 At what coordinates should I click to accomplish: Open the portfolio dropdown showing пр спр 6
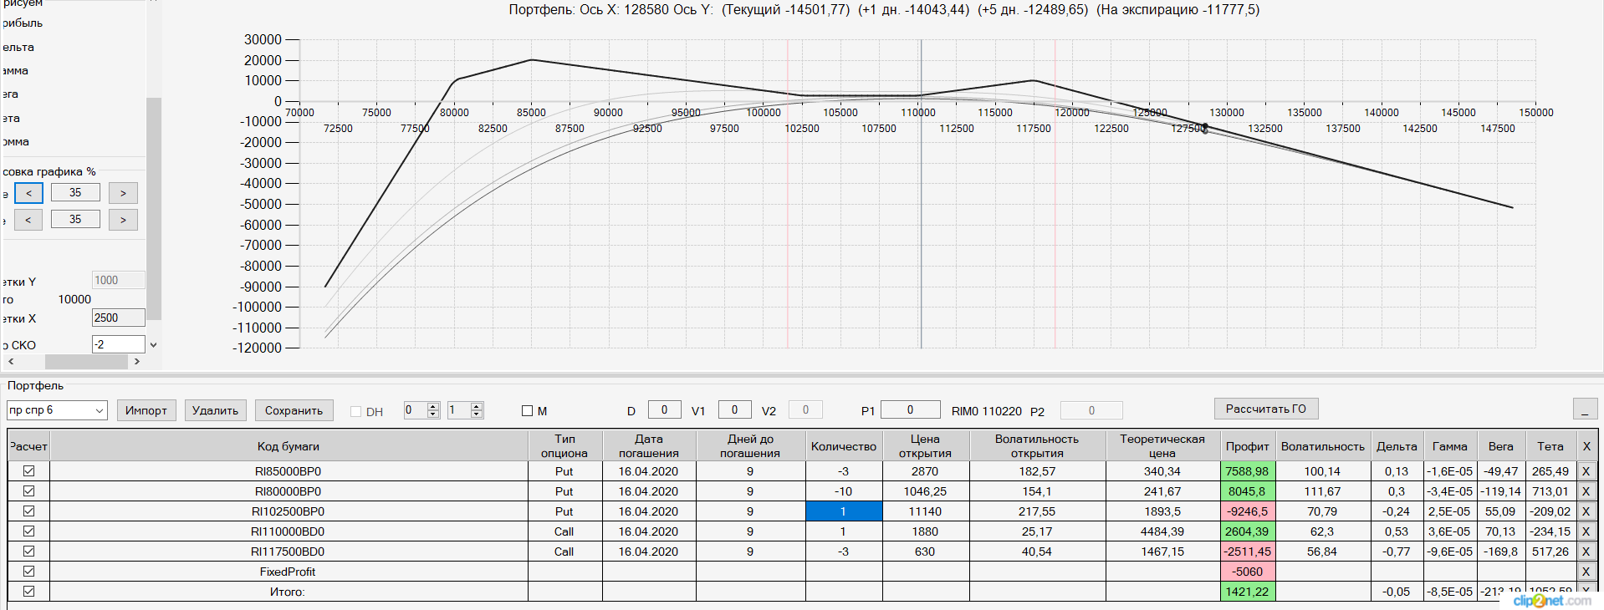(100, 410)
